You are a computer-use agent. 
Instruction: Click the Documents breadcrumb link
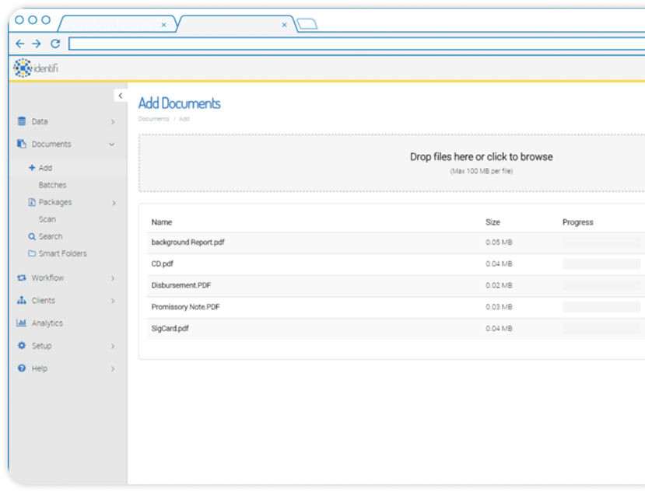click(153, 119)
